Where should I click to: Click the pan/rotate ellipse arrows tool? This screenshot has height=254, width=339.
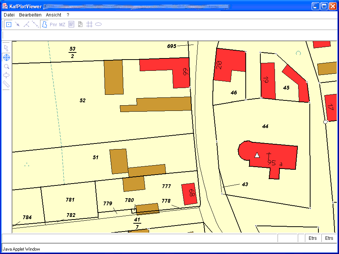(6, 75)
